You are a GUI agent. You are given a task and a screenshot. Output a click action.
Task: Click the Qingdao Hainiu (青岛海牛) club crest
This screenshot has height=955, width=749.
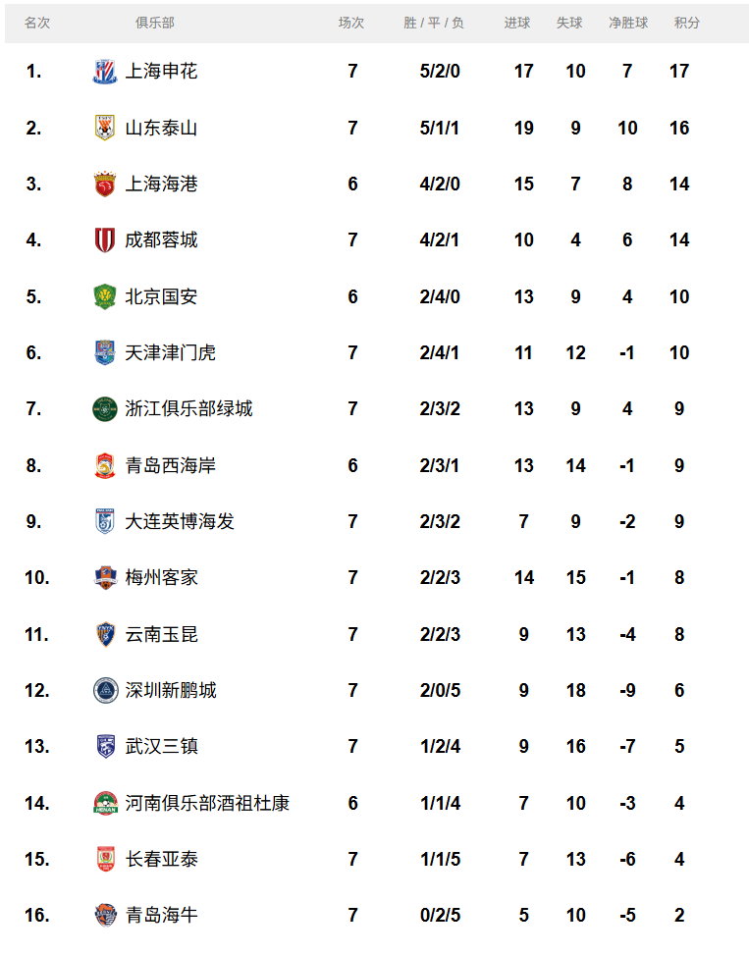pyautogui.click(x=104, y=916)
